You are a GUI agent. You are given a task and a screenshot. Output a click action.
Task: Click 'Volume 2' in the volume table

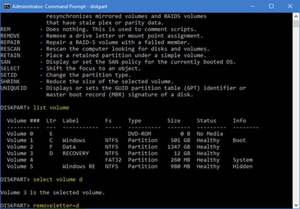coord(20,147)
